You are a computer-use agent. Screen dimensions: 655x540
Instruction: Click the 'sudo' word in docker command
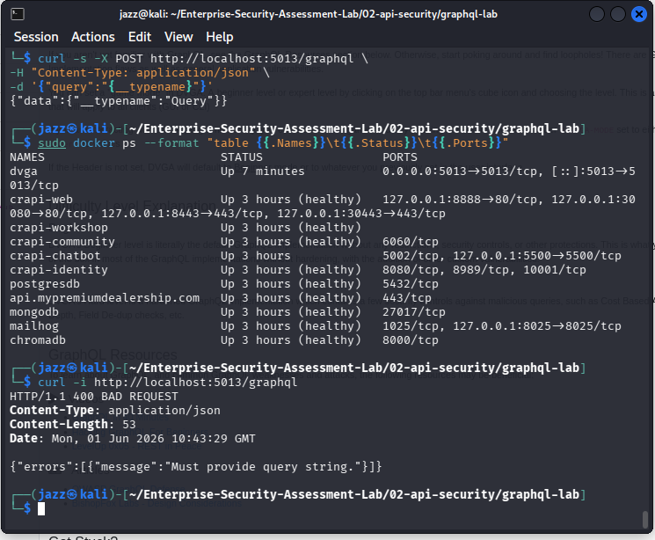click(52, 143)
